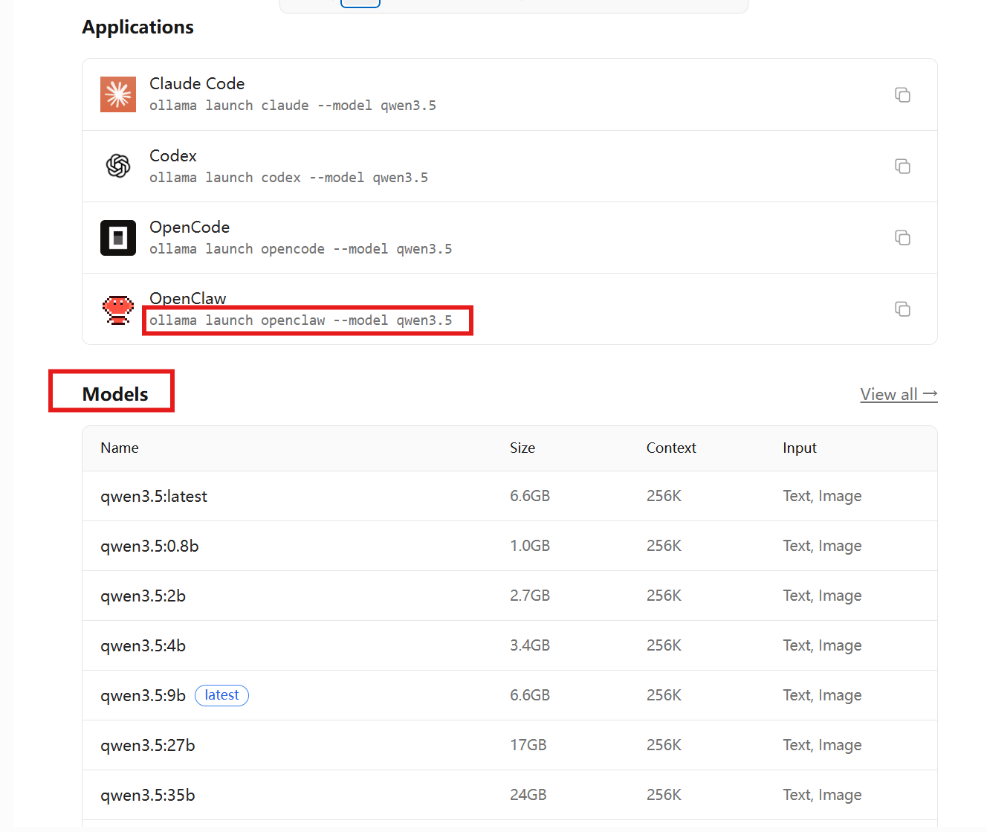Click 'Text, Image' input of qwen3.5:4b
Image resolution: width=987 pixels, height=832 pixels.
822,645
